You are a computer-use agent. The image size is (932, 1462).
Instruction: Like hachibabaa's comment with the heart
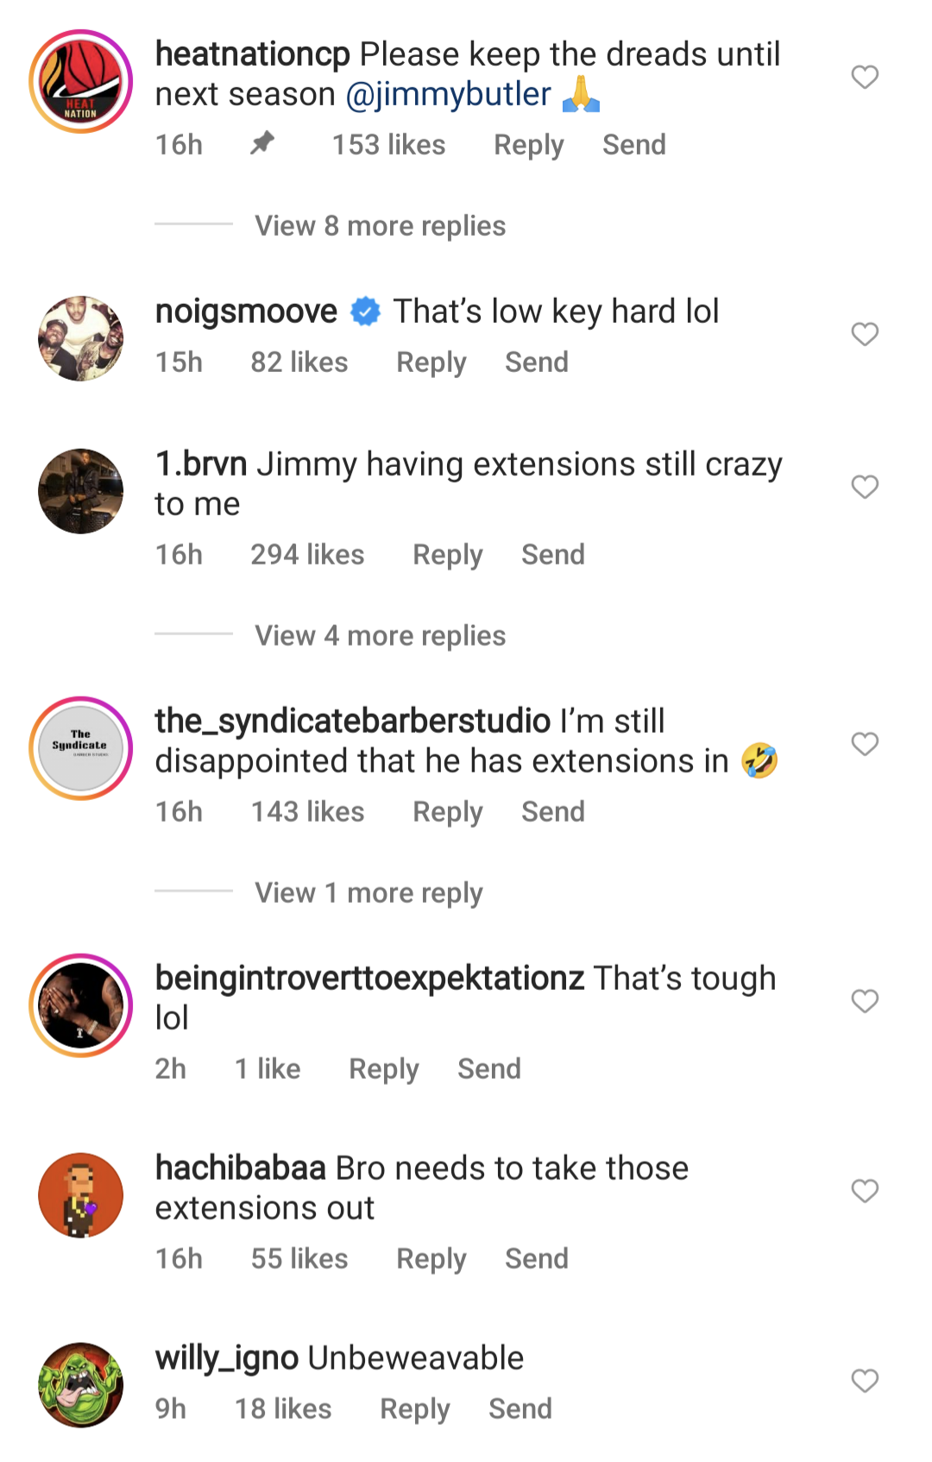[x=864, y=1191]
